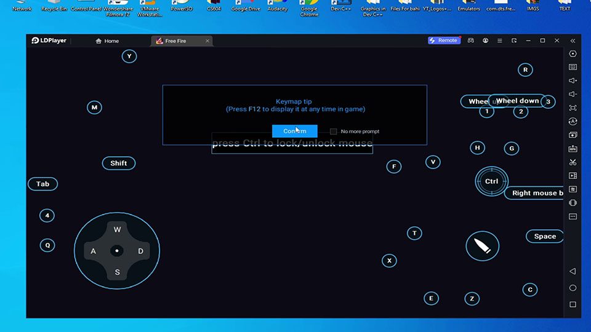
Task: Click the F key circle
Action: coord(394,167)
